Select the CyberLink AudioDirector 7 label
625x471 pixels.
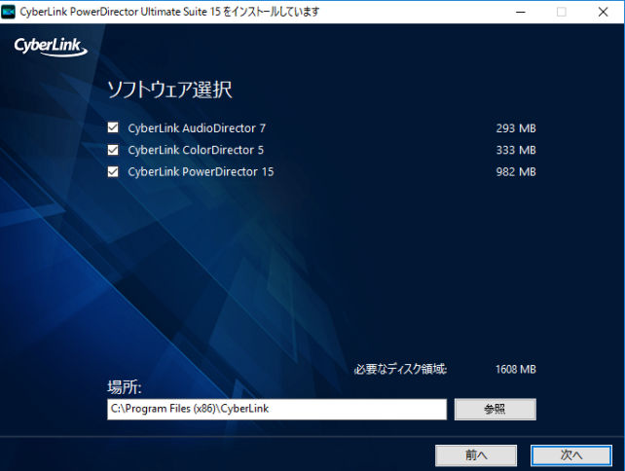pos(197,128)
